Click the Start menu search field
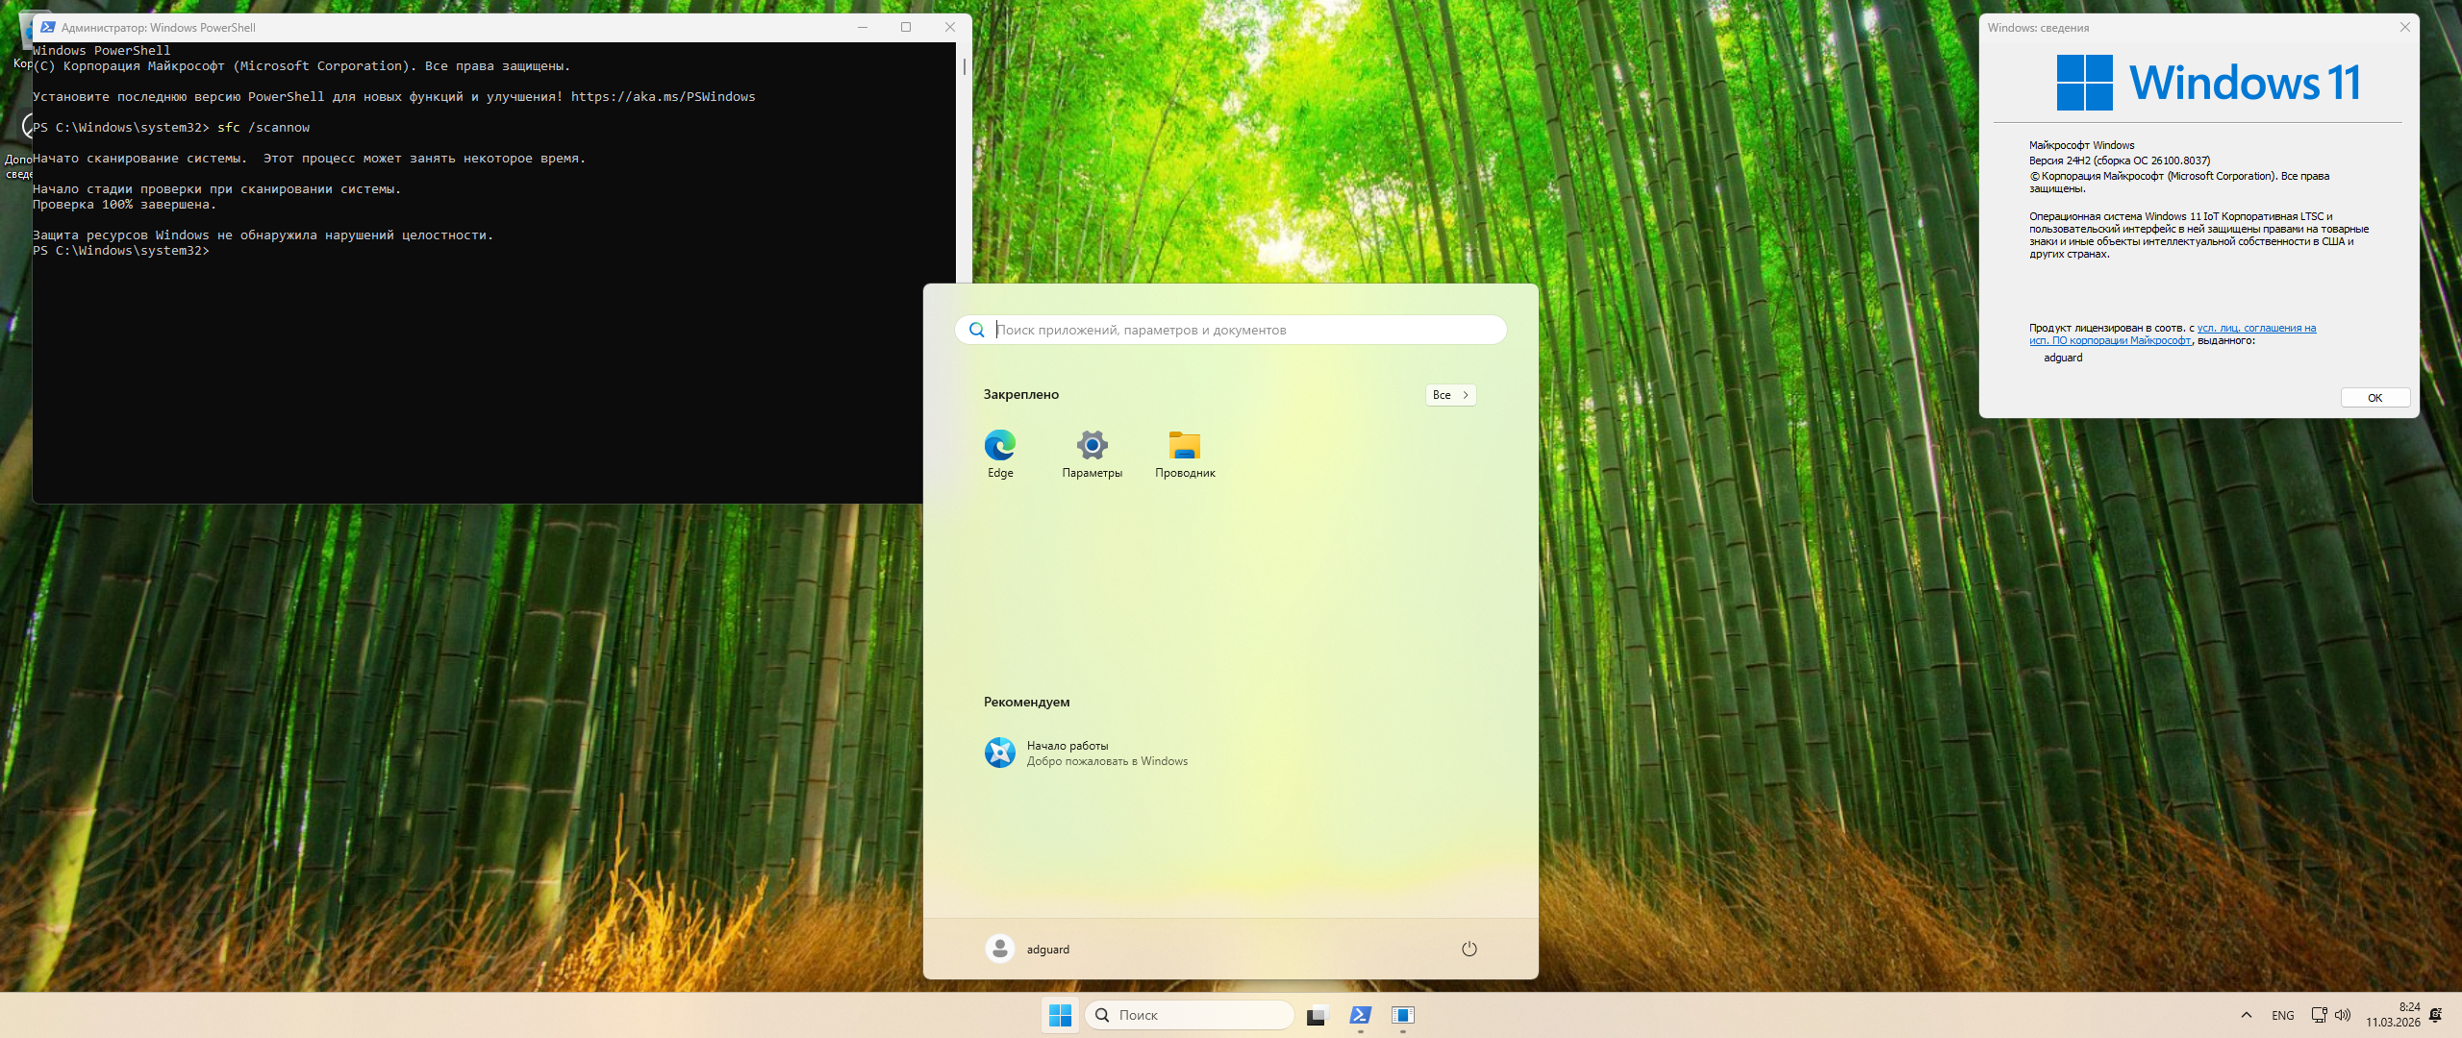Viewport: 2462px width, 1038px height. coord(1241,330)
